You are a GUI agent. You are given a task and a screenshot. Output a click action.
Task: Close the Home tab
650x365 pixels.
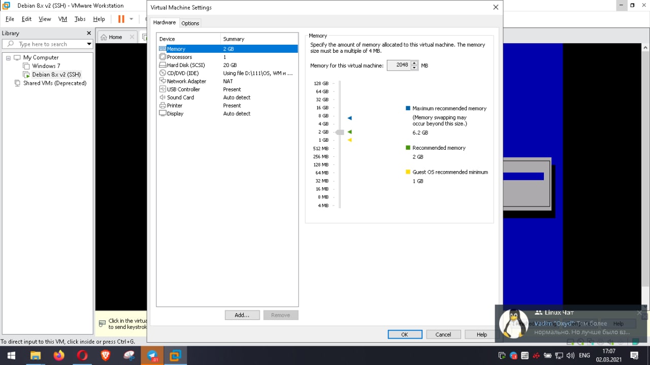[x=132, y=37]
